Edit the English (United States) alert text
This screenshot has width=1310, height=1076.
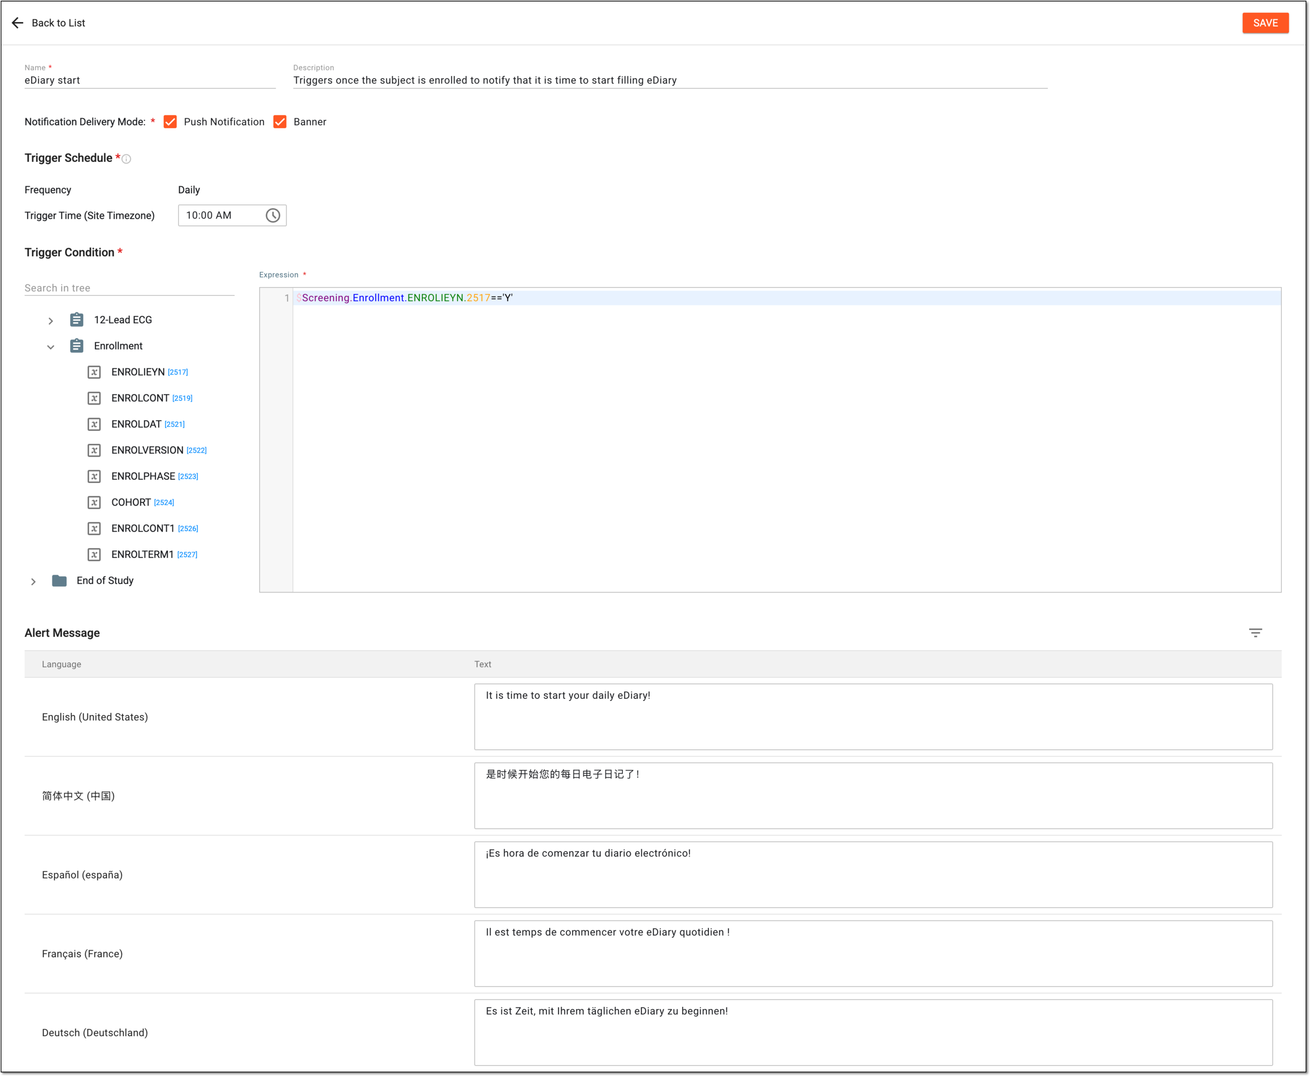873,717
